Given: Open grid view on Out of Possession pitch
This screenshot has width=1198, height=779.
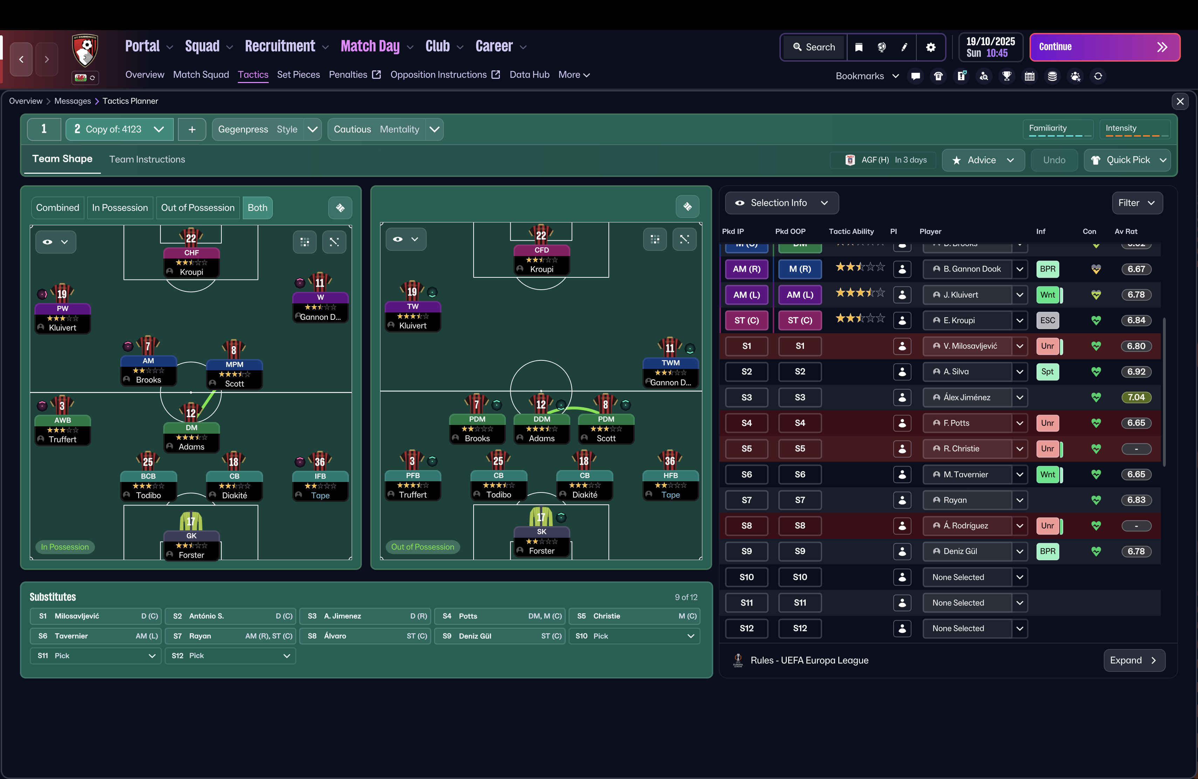Looking at the screenshot, I should (655, 239).
